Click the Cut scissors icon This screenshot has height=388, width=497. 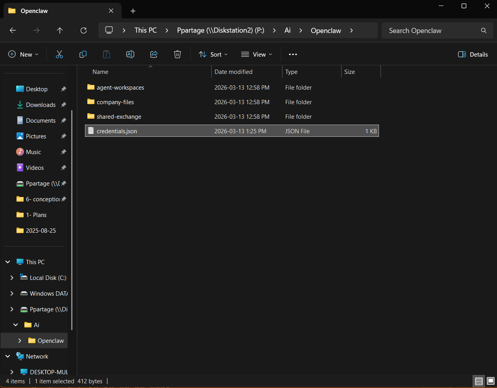pyautogui.click(x=59, y=54)
